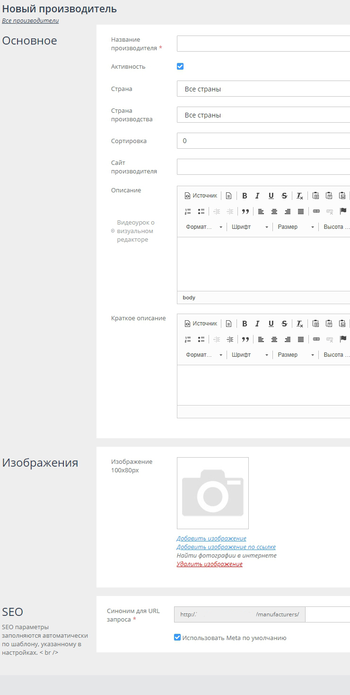Click the red Удалить изображение link
Image resolution: width=350 pixels, height=695 pixels.
(x=210, y=564)
